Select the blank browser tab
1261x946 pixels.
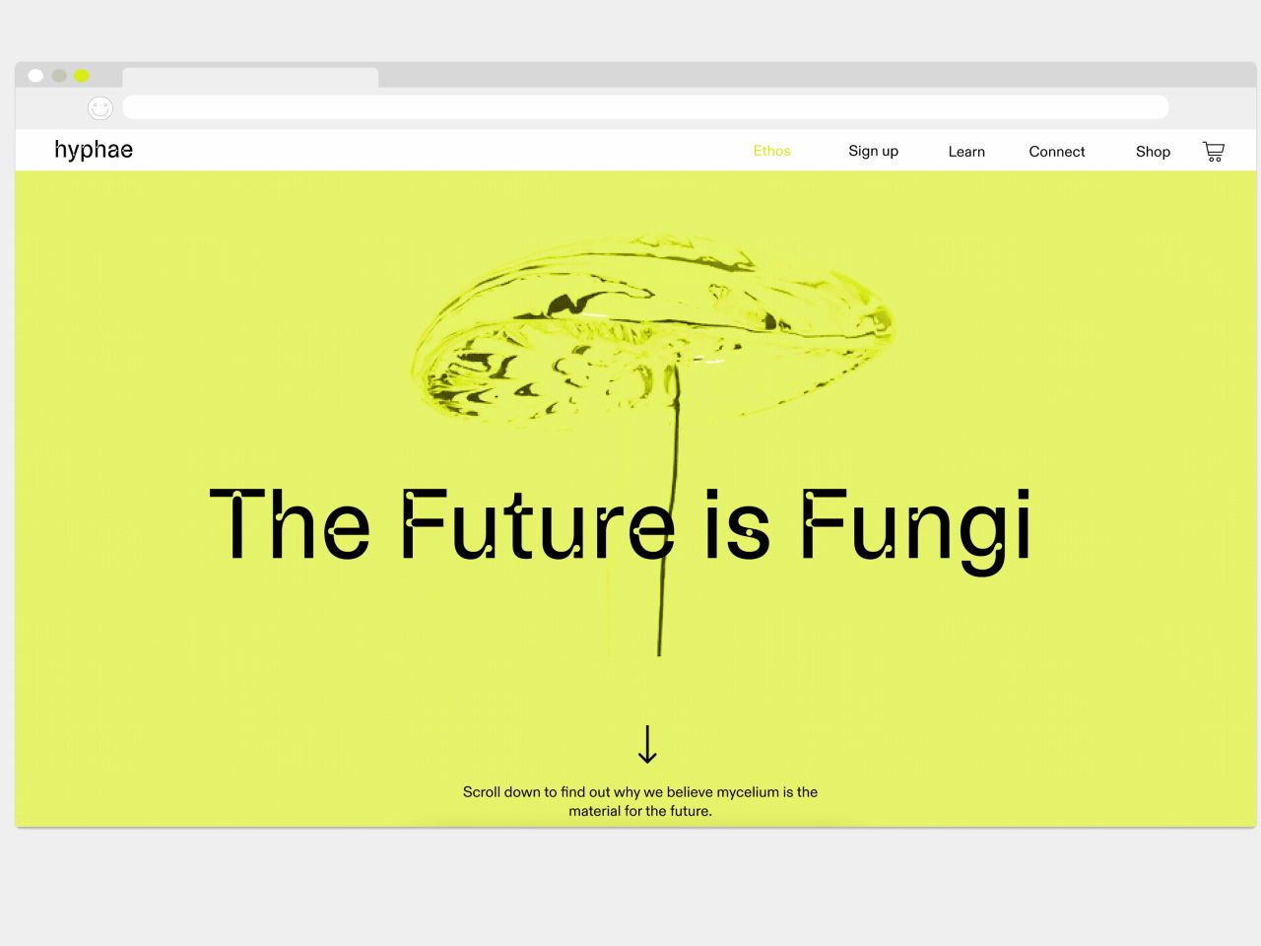tap(250, 78)
